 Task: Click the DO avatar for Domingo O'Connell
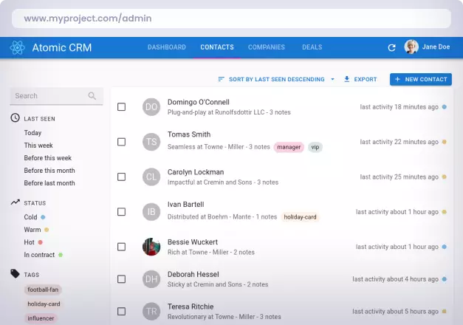(151, 107)
